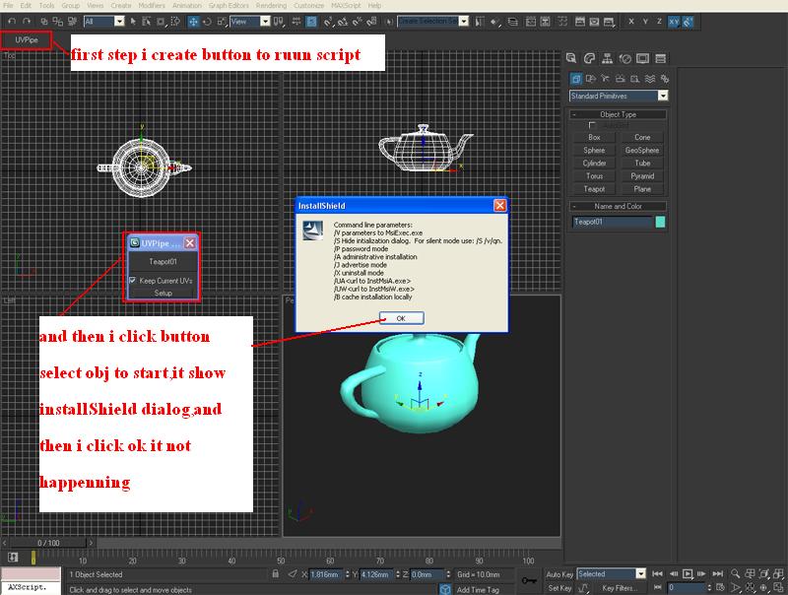Open the MAXScript menu

tap(346, 6)
